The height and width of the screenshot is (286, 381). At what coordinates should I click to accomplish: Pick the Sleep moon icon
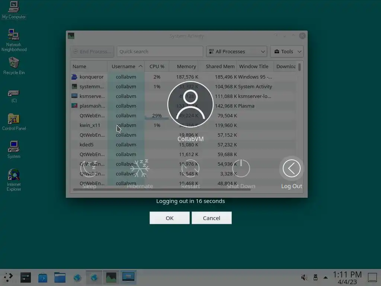click(x=89, y=168)
